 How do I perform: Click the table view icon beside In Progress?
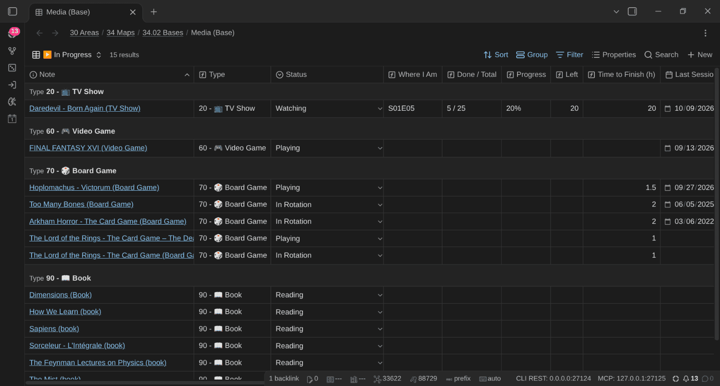pyautogui.click(x=36, y=55)
